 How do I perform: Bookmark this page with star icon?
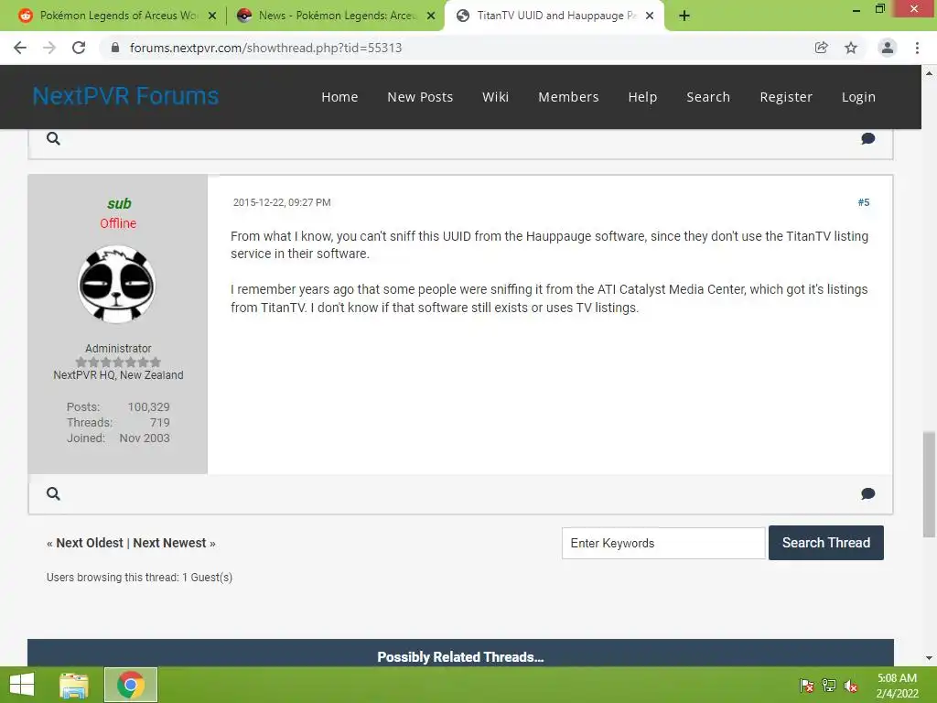coord(851,48)
